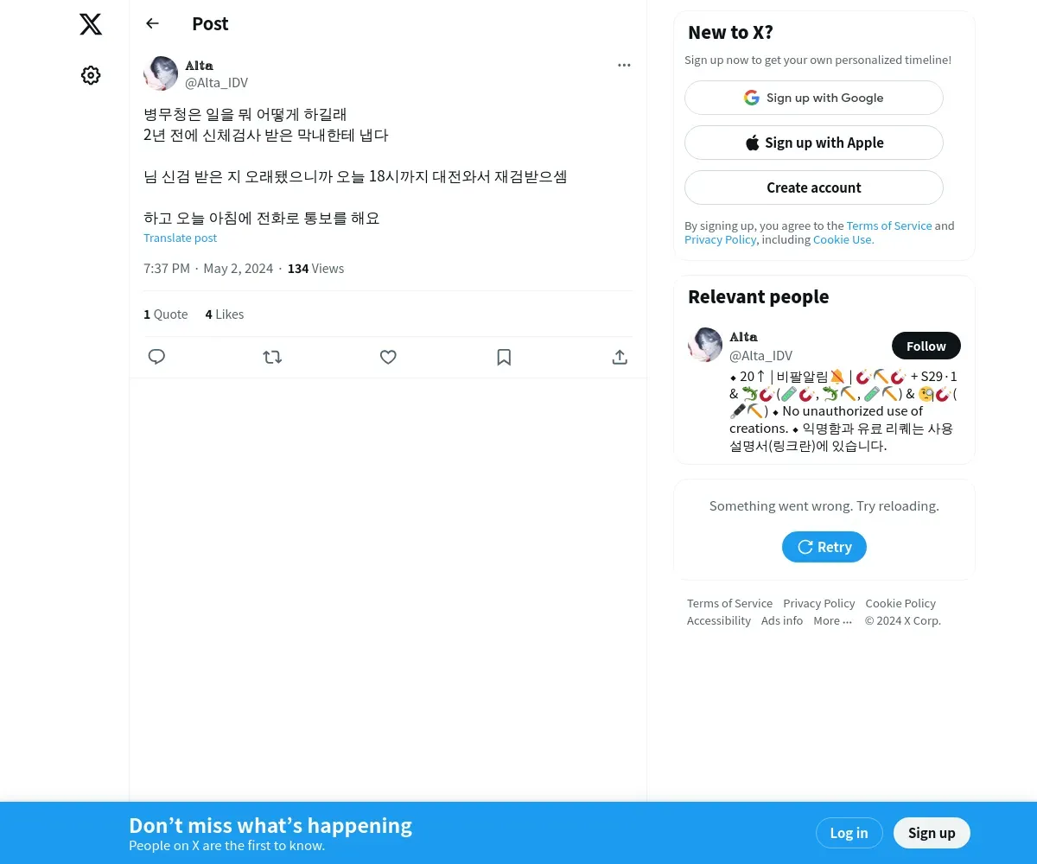Like the post with the heart icon

click(388, 357)
